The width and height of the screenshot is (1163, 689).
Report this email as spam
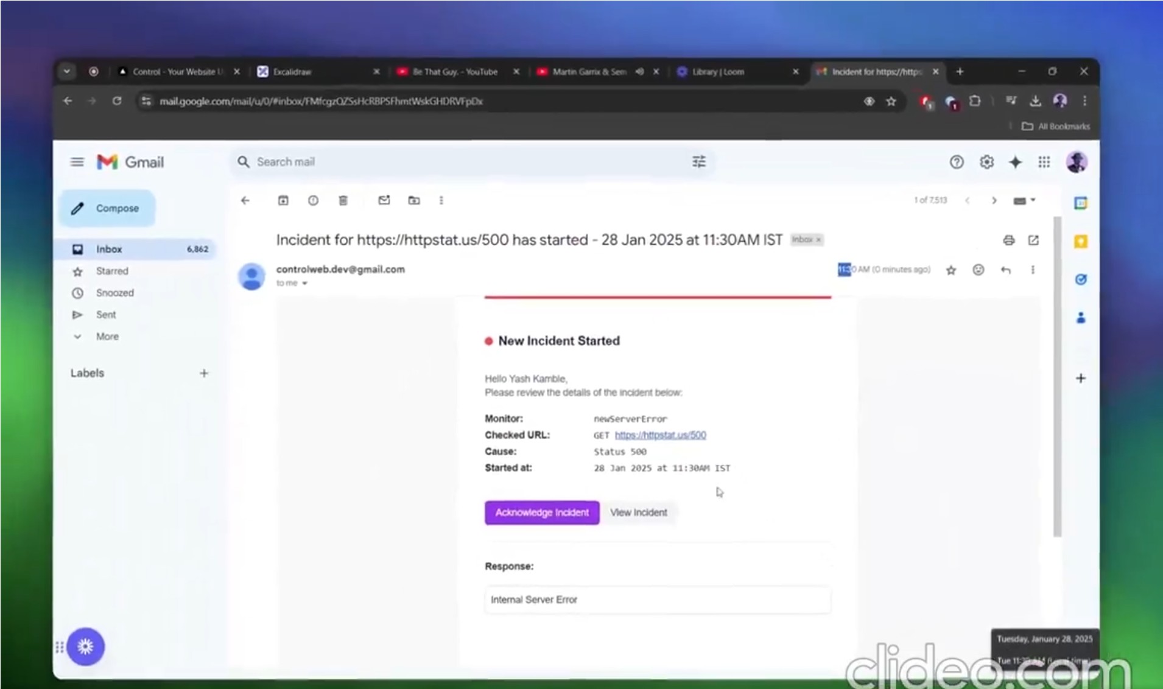(313, 200)
